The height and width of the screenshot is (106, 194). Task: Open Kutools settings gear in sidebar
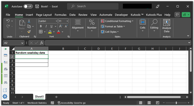[x=5, y=97]
